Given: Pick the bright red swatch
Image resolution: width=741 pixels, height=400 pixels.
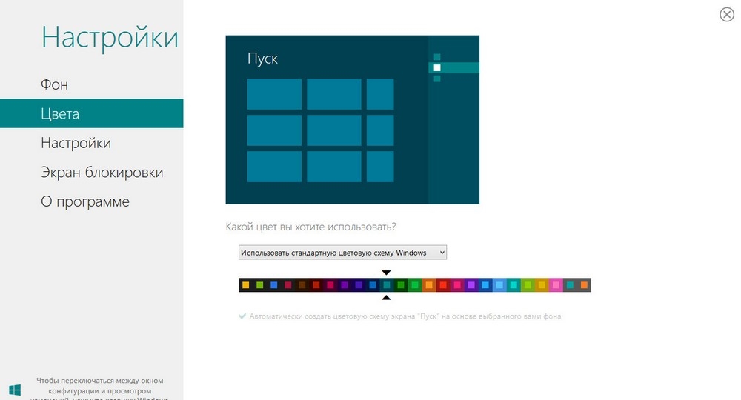Looking at the screenshot, I should pos(443,284).
